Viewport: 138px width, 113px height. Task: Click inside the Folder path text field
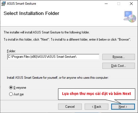coord(53,57)
